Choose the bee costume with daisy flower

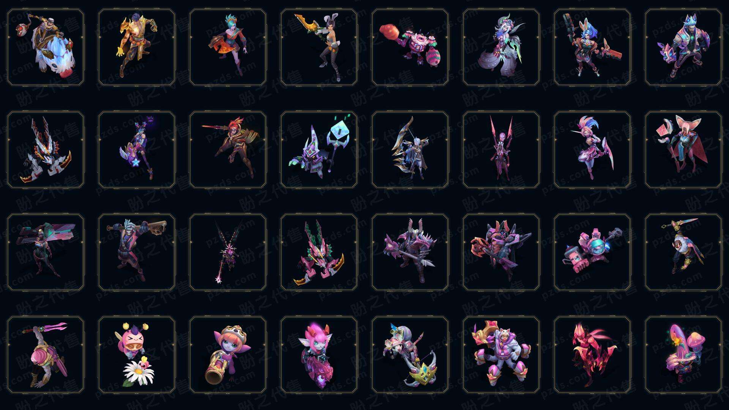pyautogui.click(x=137, y=355)
